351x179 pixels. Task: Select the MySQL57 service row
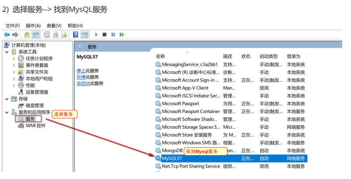(231, 158)
